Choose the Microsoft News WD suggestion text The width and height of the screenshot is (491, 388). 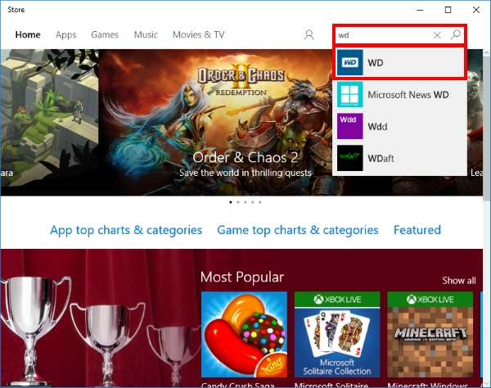tap(408, 95)
